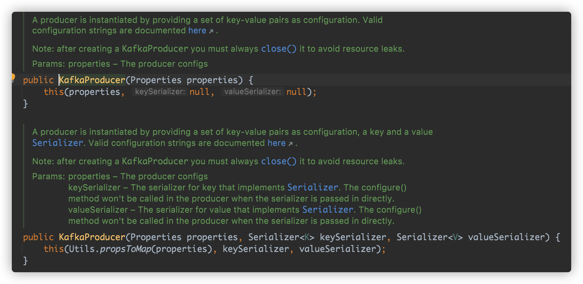Click external-link arrow beside first 'here'
Screen dimensions: 583x284
coord(211,31)
